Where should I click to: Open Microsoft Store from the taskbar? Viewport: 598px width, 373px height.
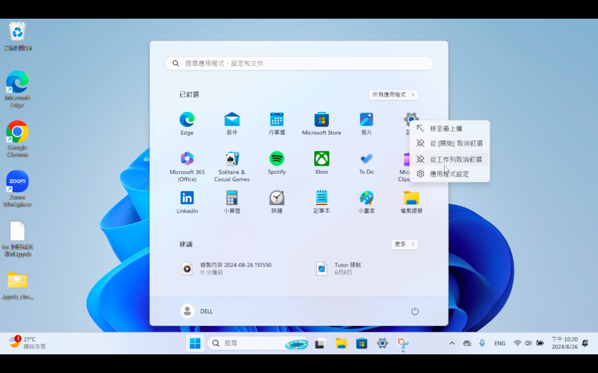click(361, 343)
